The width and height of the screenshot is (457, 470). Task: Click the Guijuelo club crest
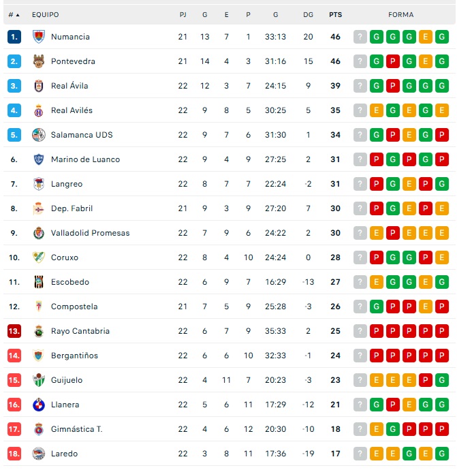pyautogui.click(x=39, y=380)
